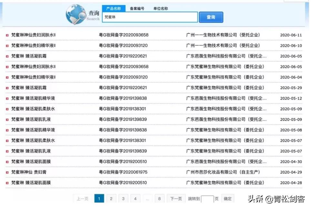Click 广州一一生物技术有限公司 on the 2020-06-11 row
This screenshot has width=311, height=209.
pyautogui.click(x=223, y=35)
